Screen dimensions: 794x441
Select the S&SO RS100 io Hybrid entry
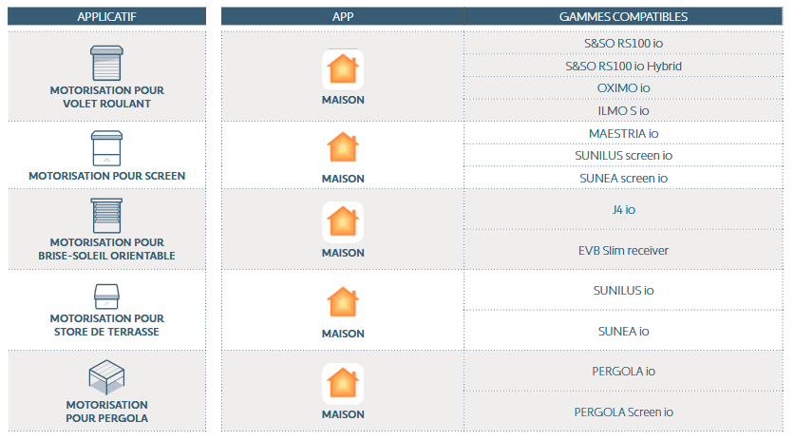pyautogui.click(x=623, y=66)
